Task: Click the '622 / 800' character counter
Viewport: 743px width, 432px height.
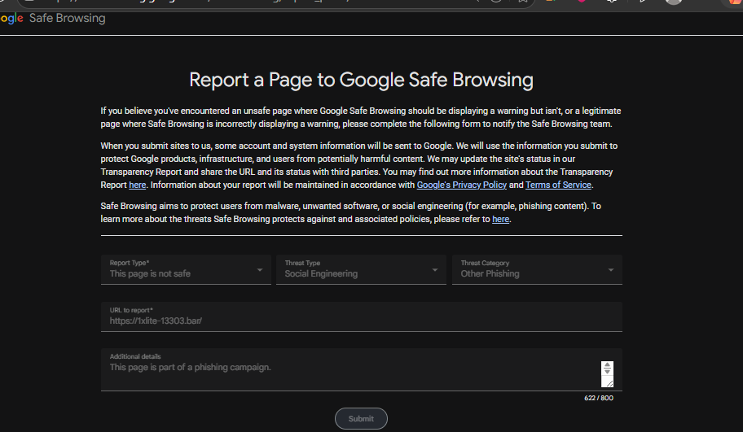Action: pos(599,398)
